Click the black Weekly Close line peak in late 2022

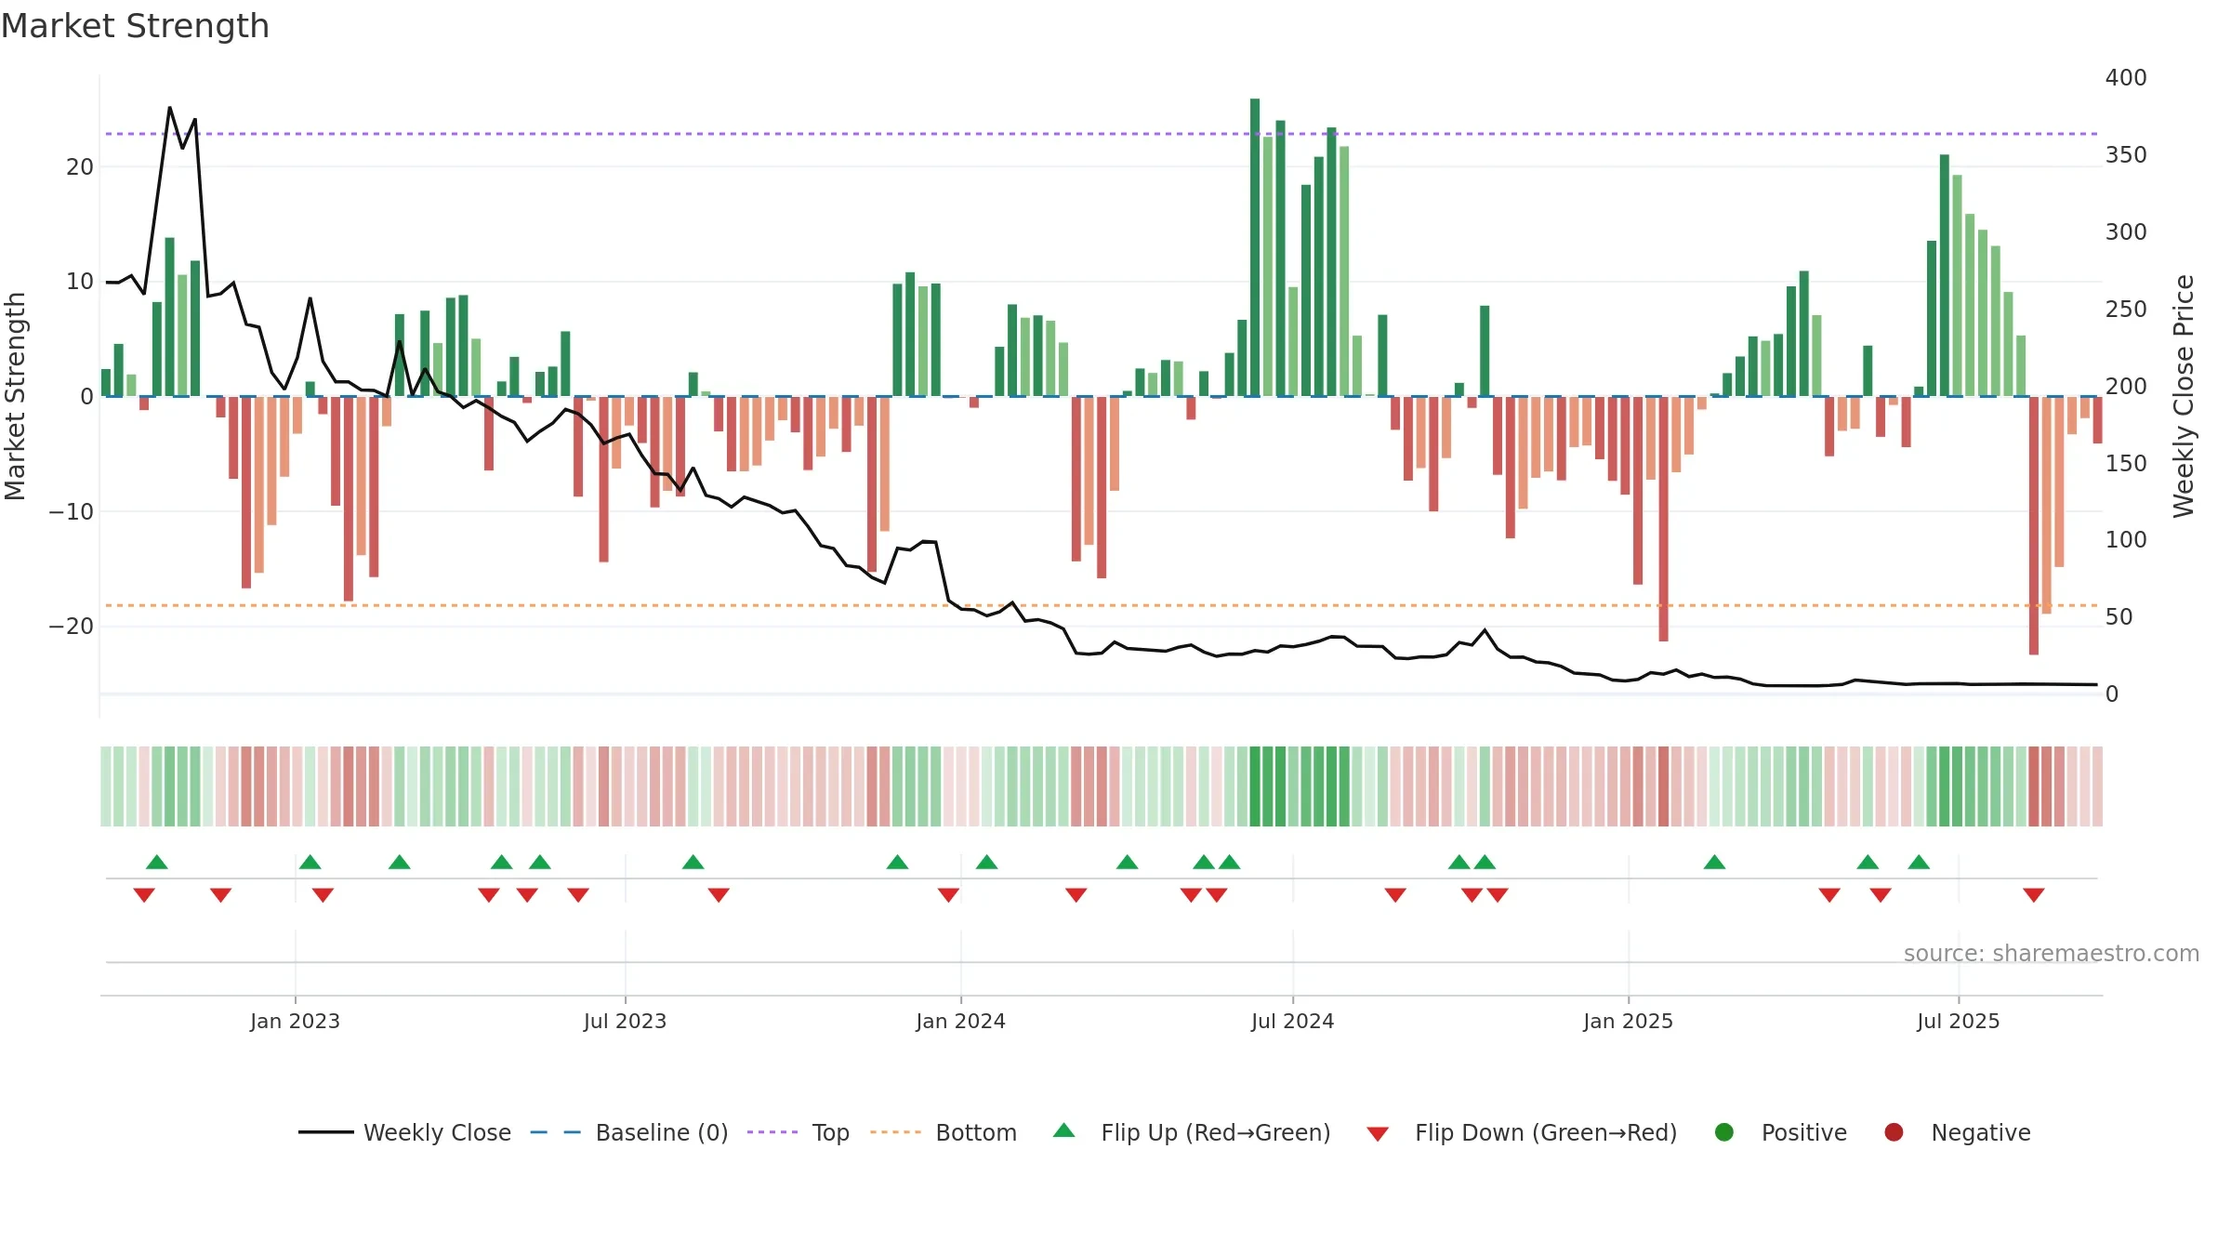[x=169, y=108]
